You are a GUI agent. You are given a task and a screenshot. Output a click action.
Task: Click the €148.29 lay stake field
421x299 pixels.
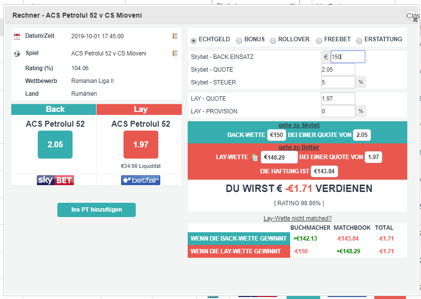click(279, 157)
